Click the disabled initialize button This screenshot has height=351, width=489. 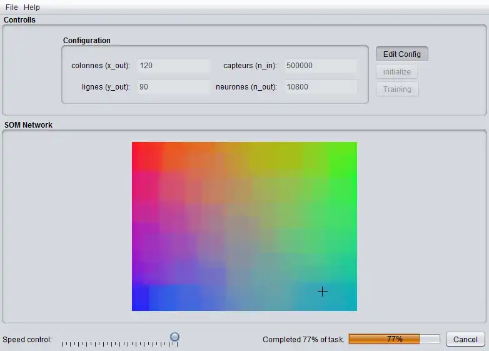click(x=396, y=72)
